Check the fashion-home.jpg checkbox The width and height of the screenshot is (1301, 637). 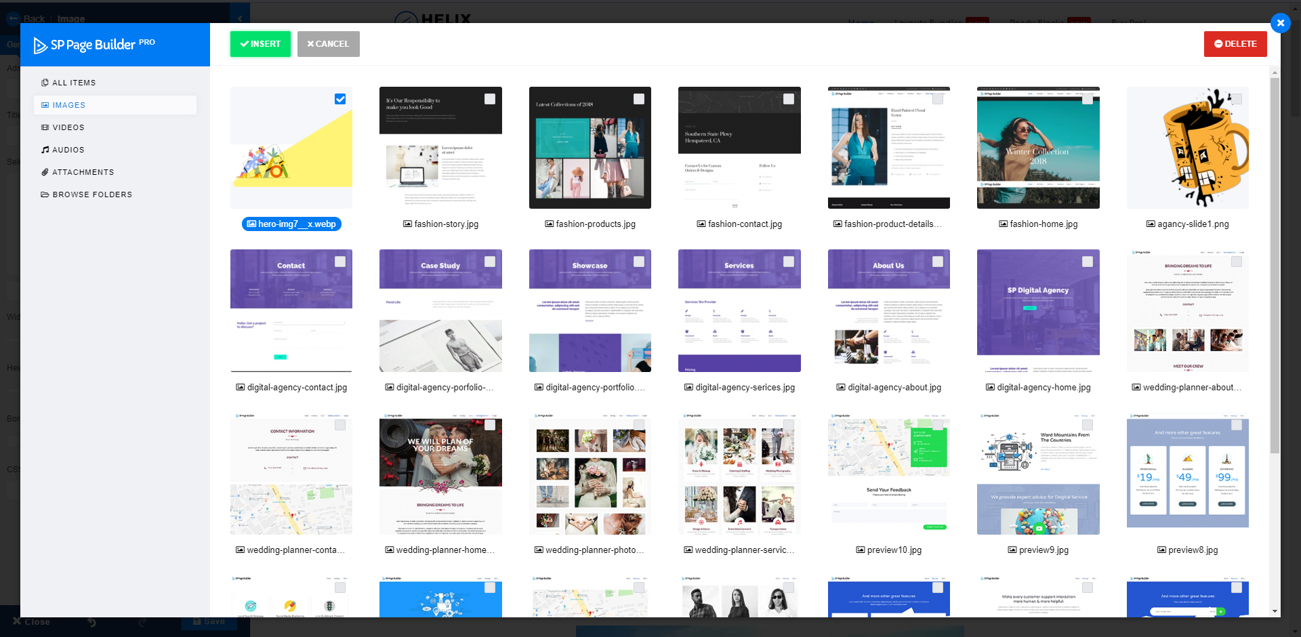(x=1088, y=99)
